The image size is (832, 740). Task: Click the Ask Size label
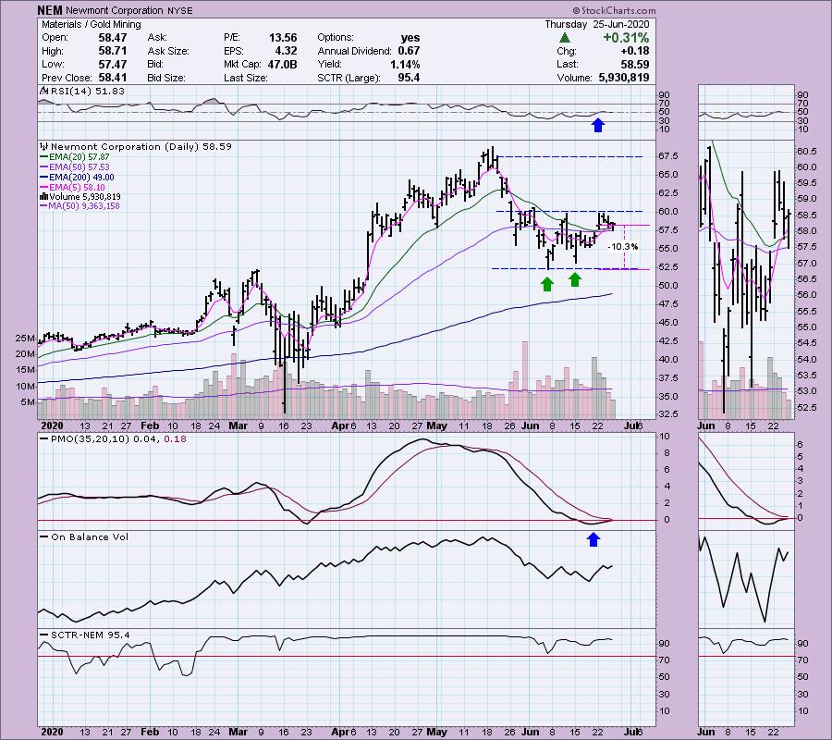(x=168, y=51)
